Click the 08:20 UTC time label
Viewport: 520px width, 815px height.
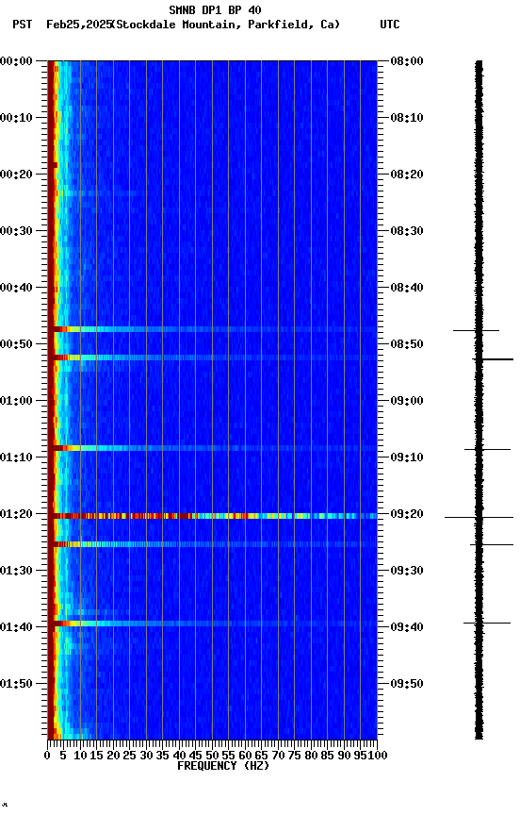407,175
